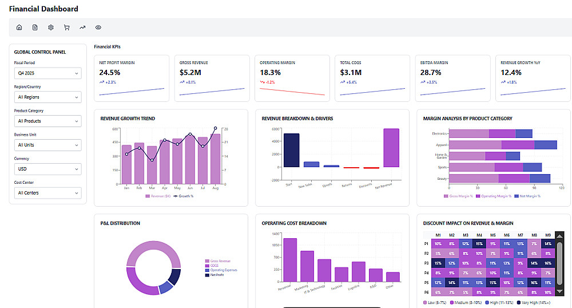Expand the Cost Center dropdown
The width and height of the screenshot is (572, 308).
pos(48,193)
